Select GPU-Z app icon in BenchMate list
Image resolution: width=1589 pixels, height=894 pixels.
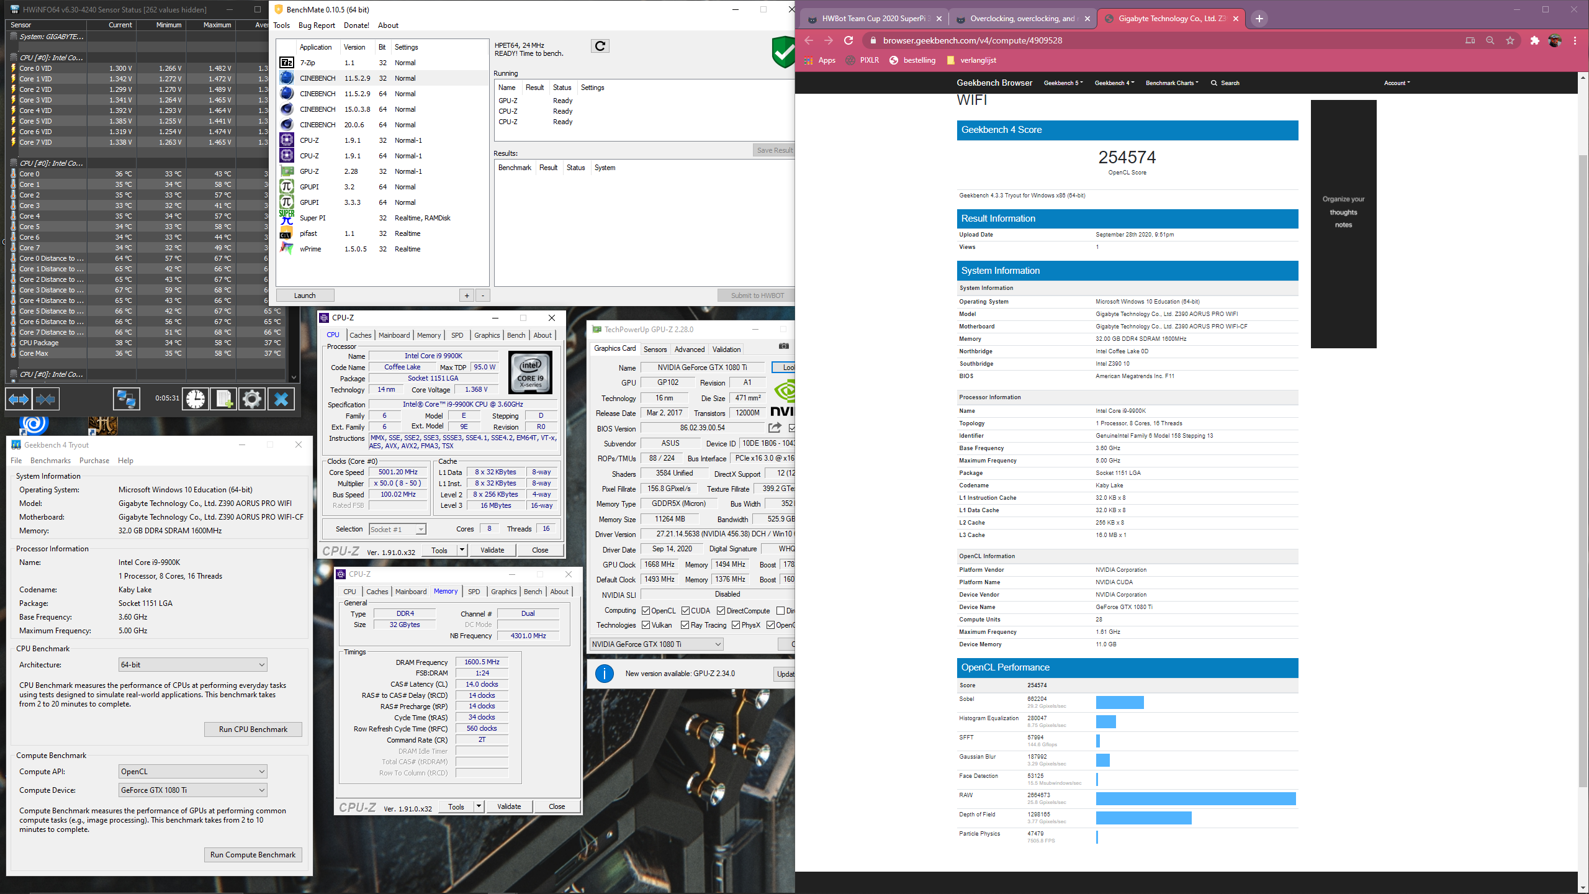click(286, 171)
